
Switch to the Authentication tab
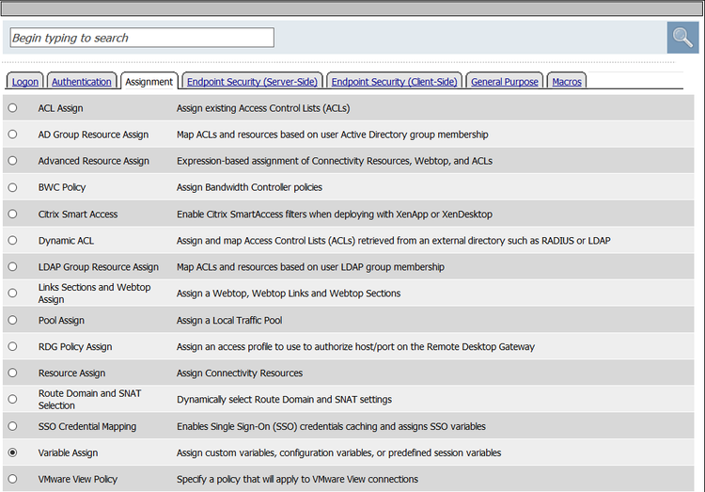83,82
